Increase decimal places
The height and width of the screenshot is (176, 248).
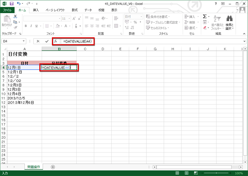click(127, 28)
